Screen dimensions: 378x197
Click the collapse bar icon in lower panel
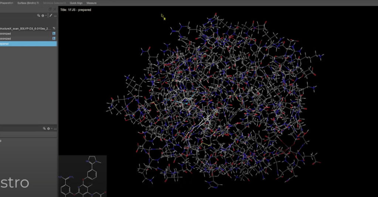(x=55, y=129)
